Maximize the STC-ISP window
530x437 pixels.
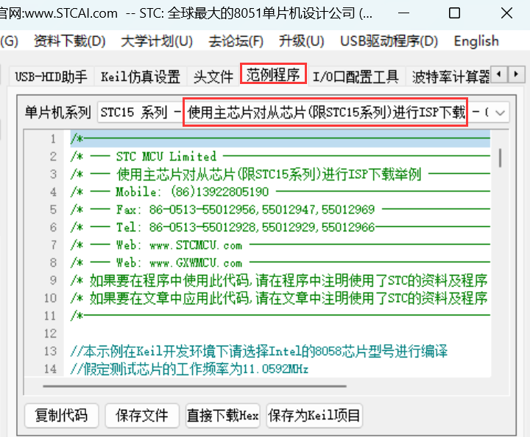[454, 13]
